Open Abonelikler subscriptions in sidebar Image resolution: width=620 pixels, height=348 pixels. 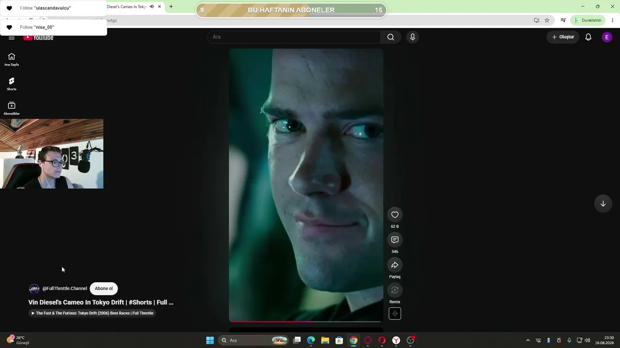(12, 108)
